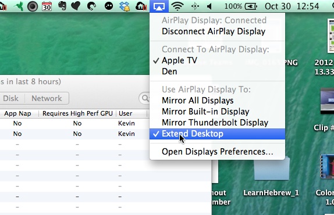Click the Oct 30 12:54 clock
The width and height of the screenshot is (334, 215).
(x=292, y=6)
